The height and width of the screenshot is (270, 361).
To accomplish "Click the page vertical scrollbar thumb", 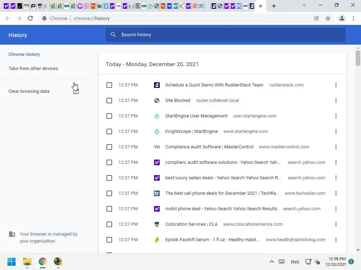I will [x=358, y=58].
